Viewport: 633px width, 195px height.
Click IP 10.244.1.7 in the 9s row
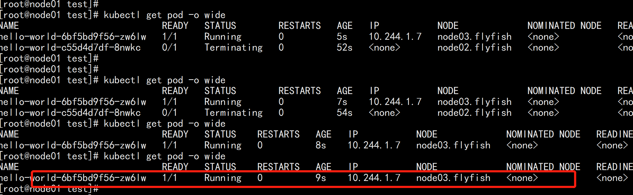[374, 178]
